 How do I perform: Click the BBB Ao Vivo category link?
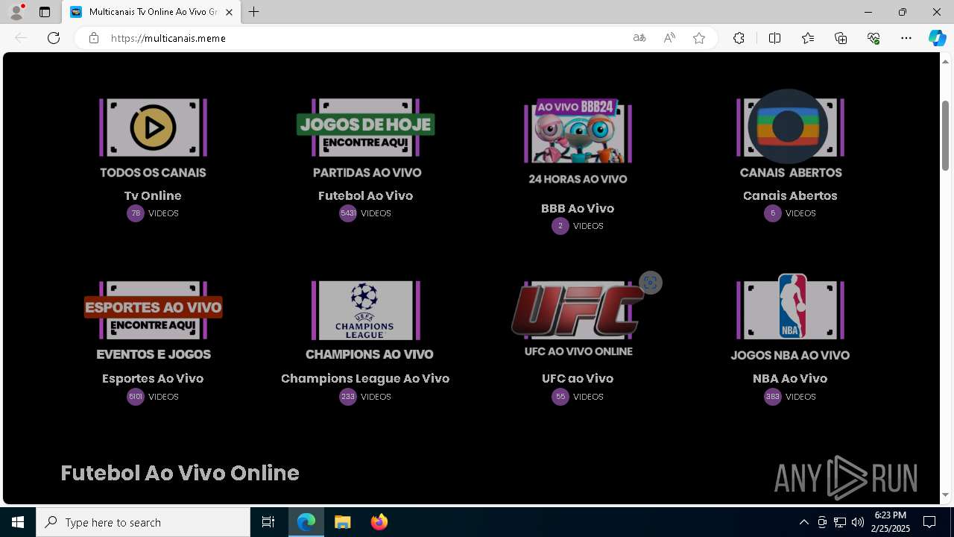578,208
